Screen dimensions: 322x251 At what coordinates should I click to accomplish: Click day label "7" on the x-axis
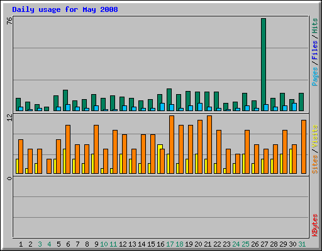click(x=77, y=244)
